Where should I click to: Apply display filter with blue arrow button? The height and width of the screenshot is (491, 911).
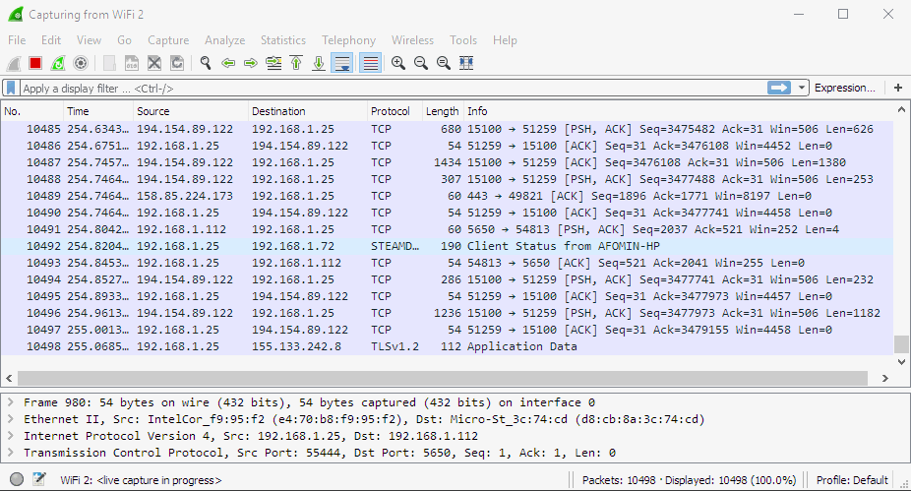point(779,88)
